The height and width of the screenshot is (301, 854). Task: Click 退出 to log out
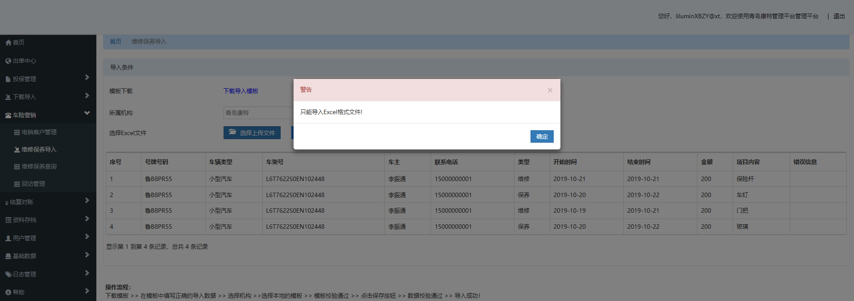(x=839, y=16)
